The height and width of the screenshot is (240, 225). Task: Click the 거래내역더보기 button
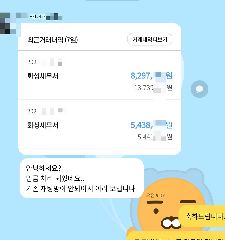pyautogui.click(x=150, y=39)
